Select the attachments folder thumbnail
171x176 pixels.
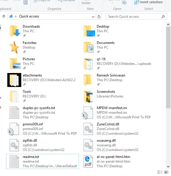tap(14, 80)
